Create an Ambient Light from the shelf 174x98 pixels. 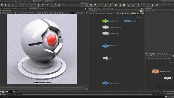coord(138,5)
